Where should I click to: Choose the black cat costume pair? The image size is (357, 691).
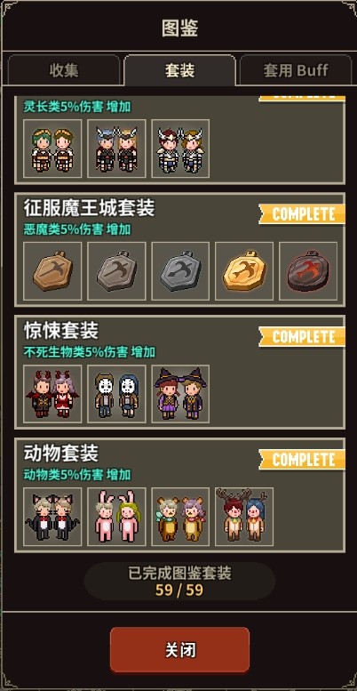pos(52,517)
